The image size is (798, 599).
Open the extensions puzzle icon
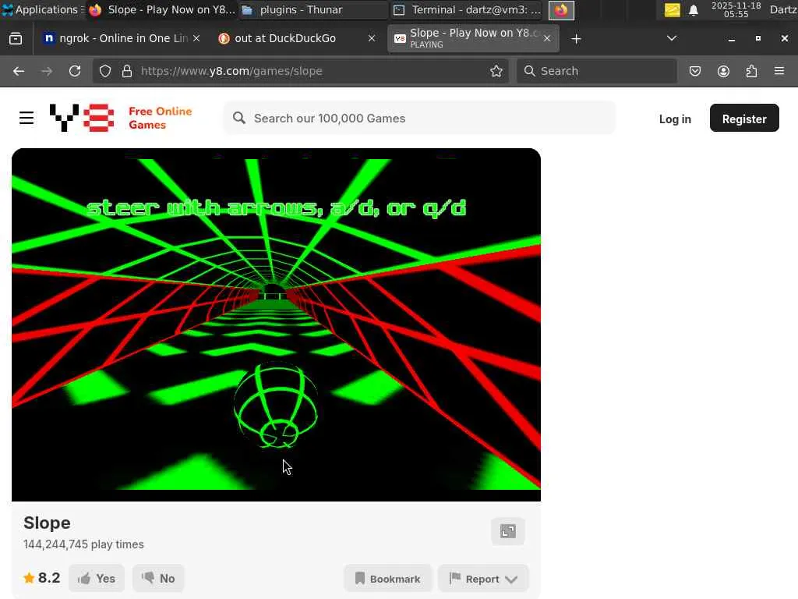click(x=751, y=71)
